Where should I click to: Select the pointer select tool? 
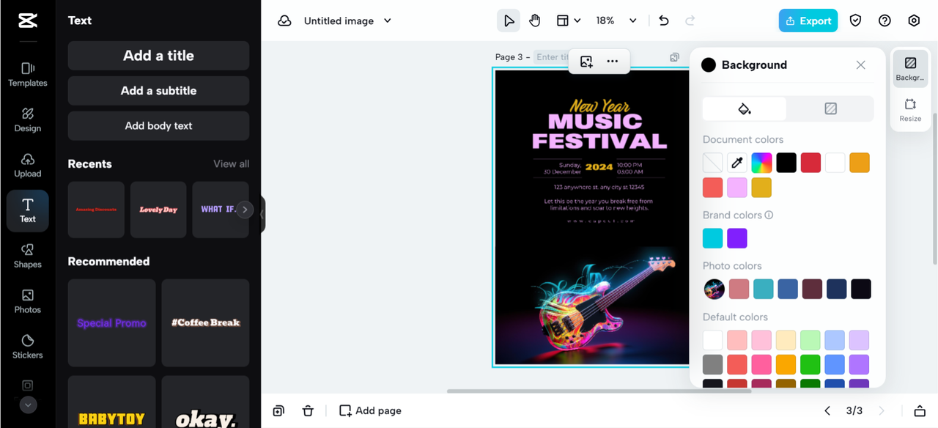[x=509, y=21]
